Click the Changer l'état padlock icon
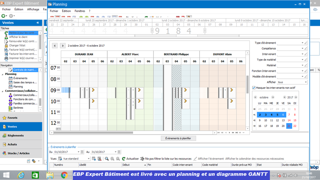320x180 pixels. (x=6, y=45)
